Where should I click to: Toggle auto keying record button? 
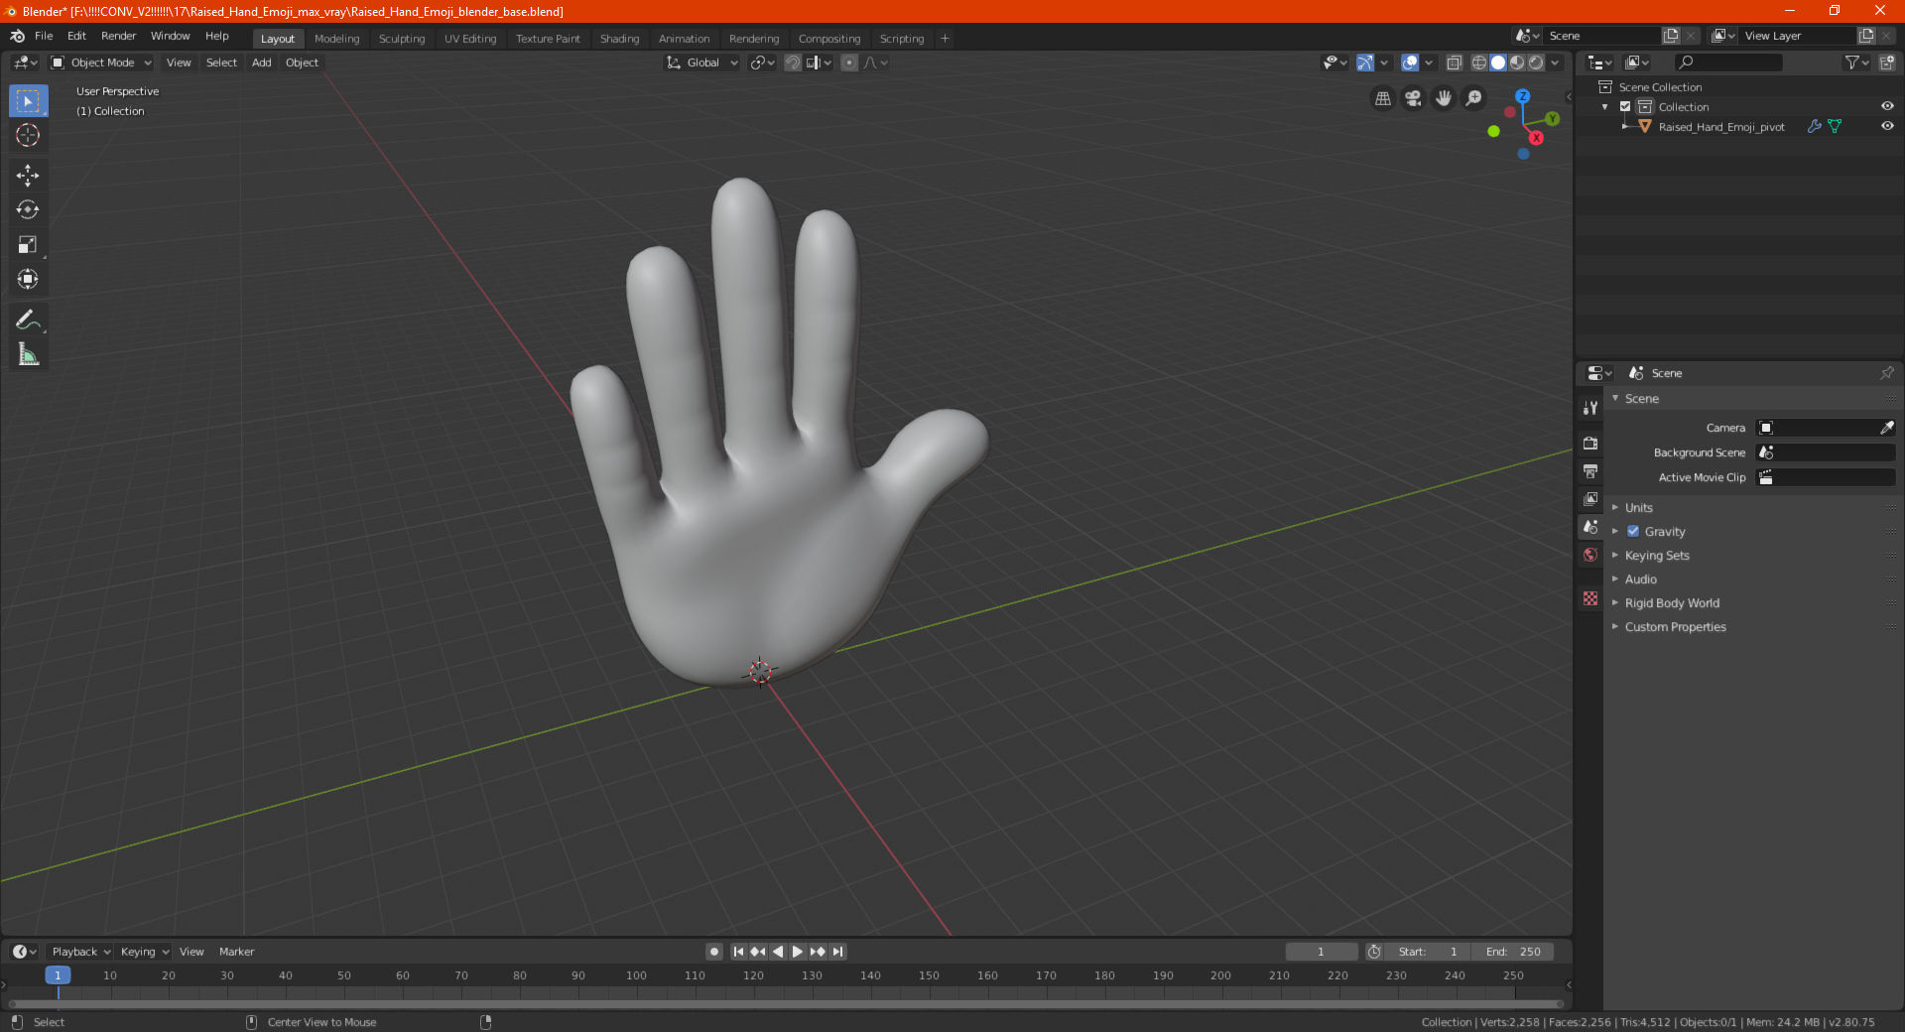713,952
